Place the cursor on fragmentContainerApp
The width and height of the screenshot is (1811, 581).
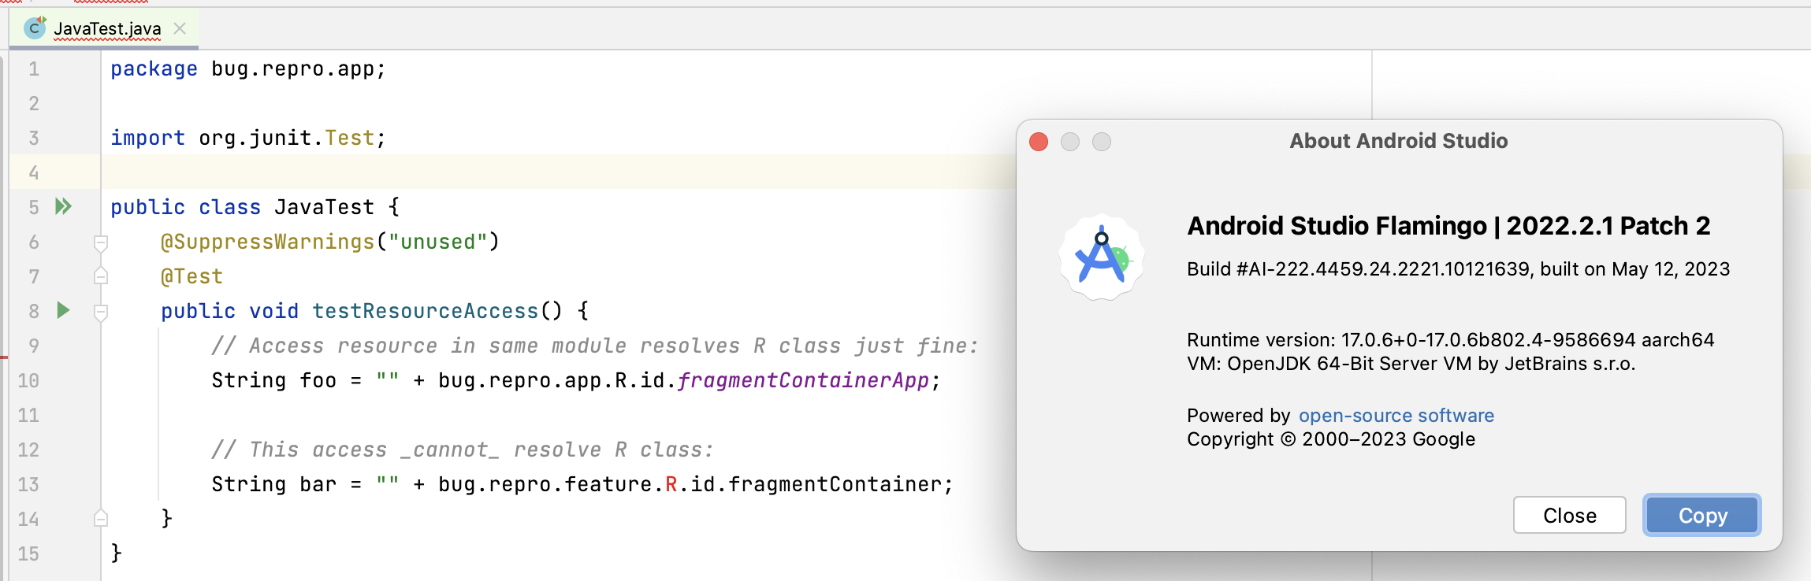coord(803,380)
